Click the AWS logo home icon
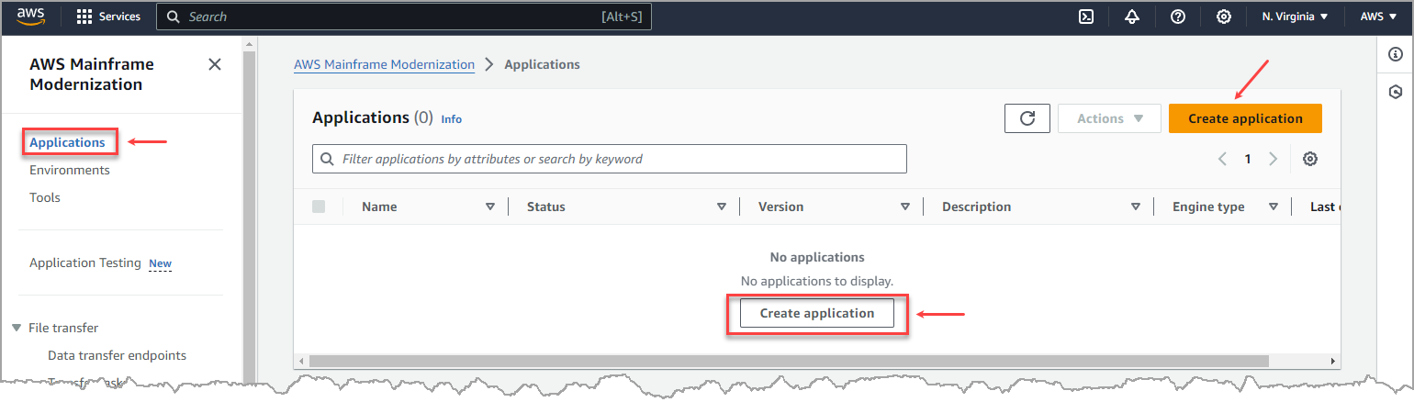Viewport: 1414px width, 402px height. [31, 17]
